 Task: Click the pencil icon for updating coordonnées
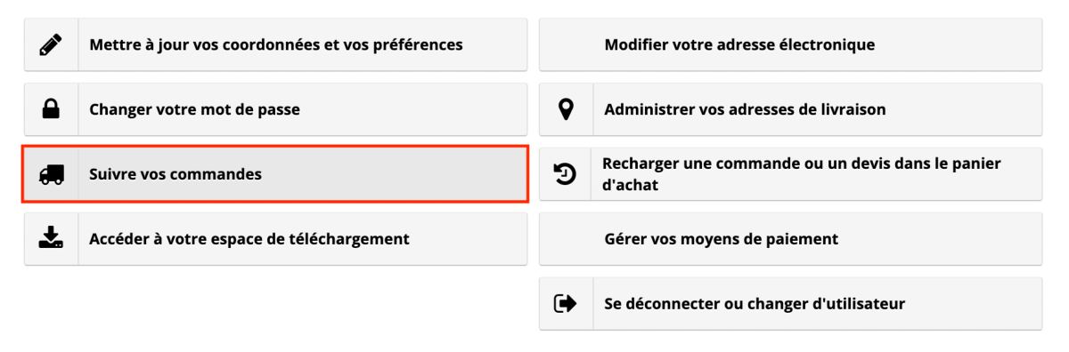(x=52, y=44)
